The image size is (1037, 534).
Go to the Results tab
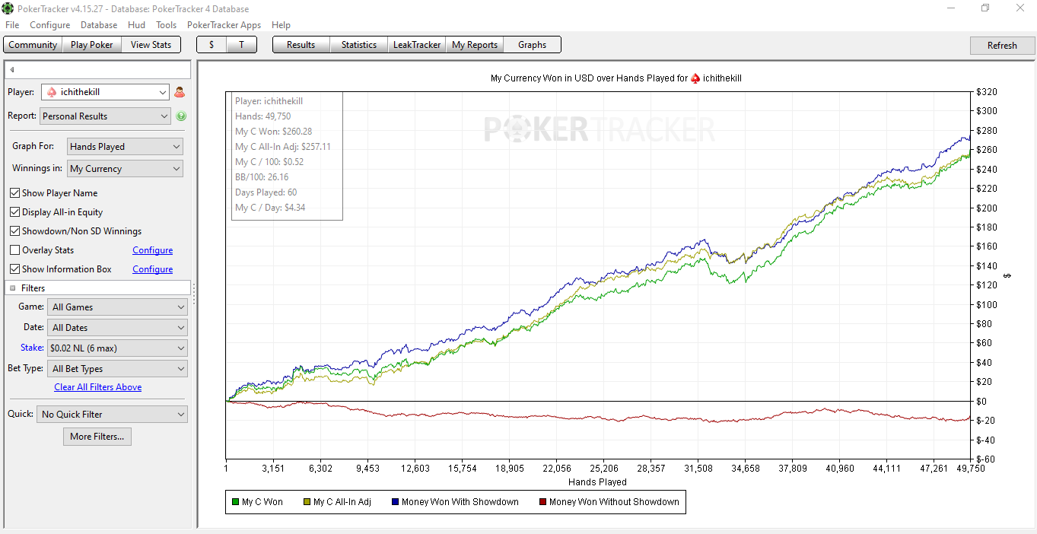tap(301, 45)
